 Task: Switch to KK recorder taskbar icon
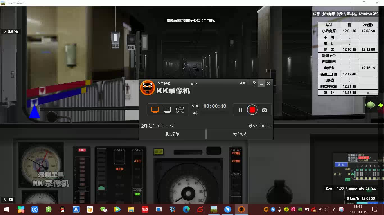[x=241, y=209]
